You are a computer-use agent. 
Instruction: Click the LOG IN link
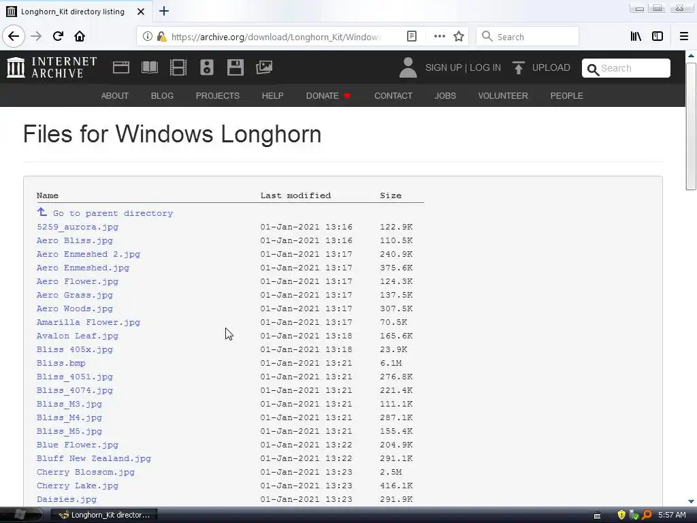(485, 67)
